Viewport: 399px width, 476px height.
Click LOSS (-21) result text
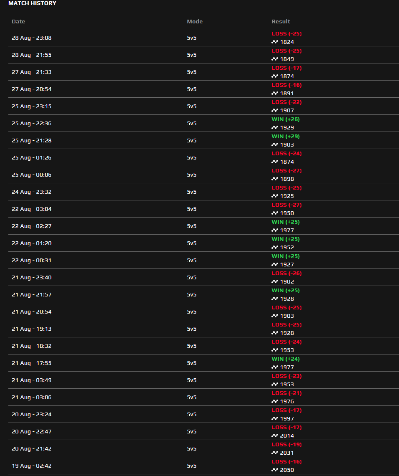286,393
